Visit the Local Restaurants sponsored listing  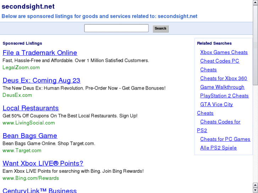pyautogui.click(x=31, y=108)
